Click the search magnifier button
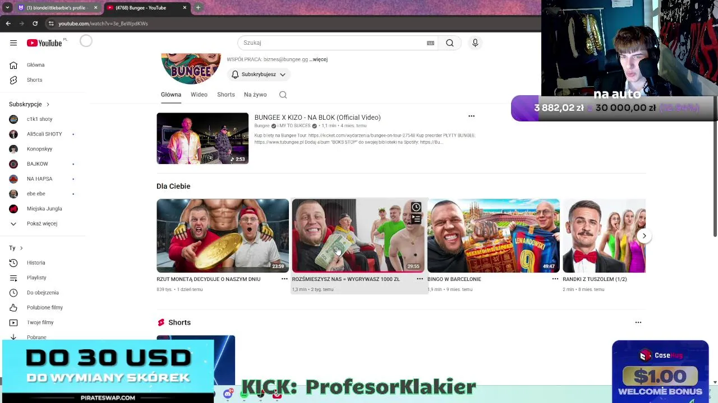 tap(450, 43)
